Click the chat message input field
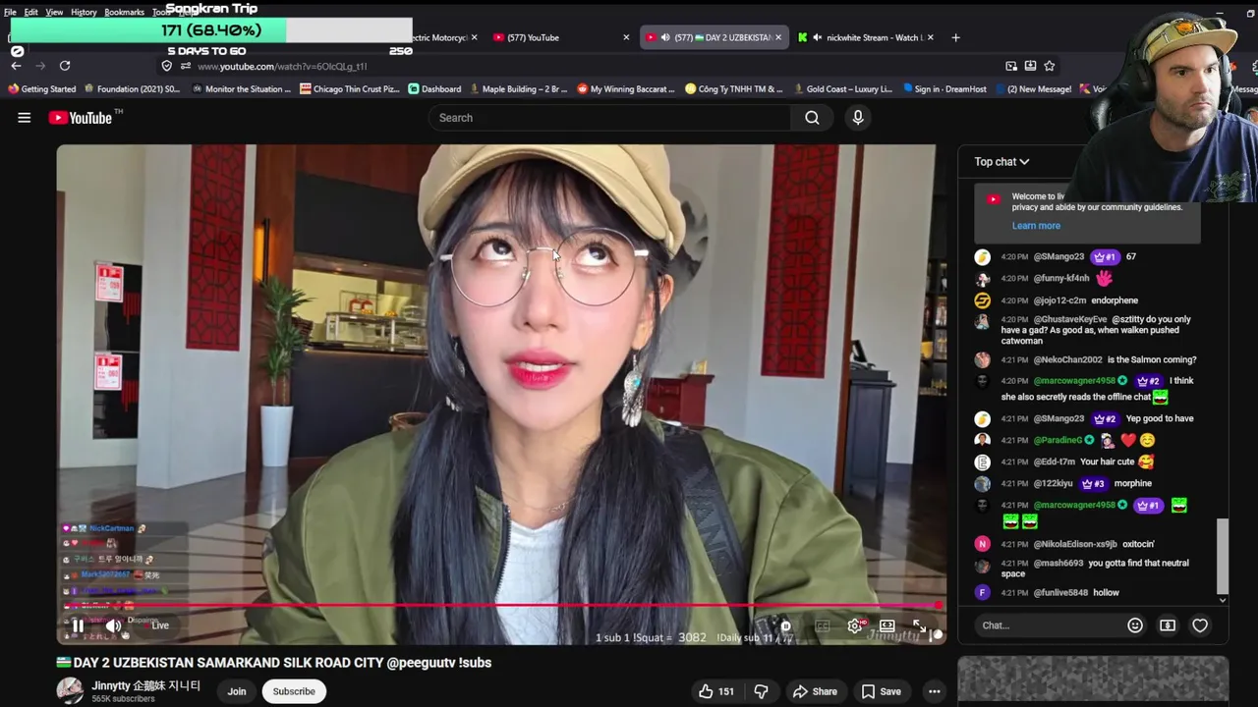 click(x=1050, y=625)
